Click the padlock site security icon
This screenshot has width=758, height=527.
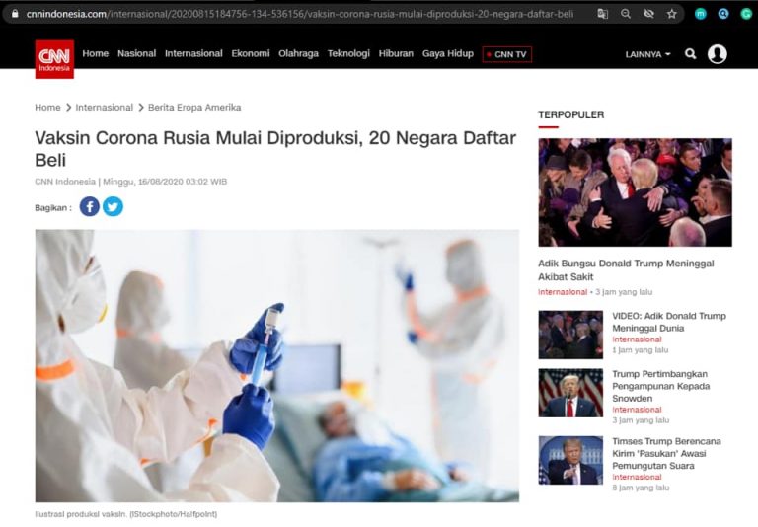pos(15,14)
